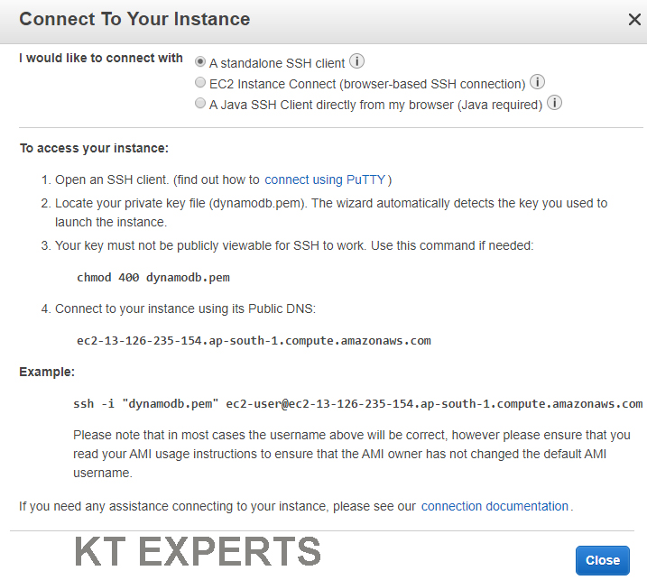Select Java SSH Client from browser option
The image size is (647, 580).
click(x=200, y=103)
